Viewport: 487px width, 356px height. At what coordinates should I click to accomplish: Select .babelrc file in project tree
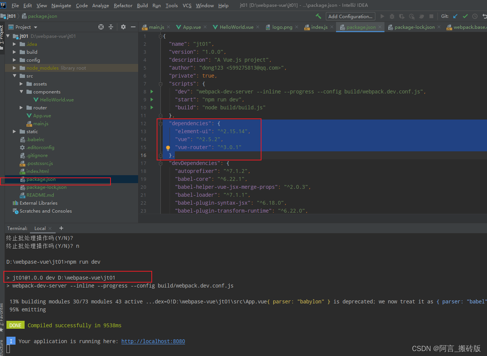click(35, 139)
